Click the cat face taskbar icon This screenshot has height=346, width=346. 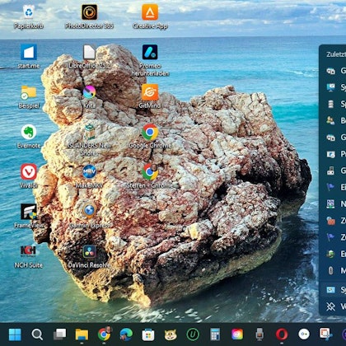tap(171, 334)
